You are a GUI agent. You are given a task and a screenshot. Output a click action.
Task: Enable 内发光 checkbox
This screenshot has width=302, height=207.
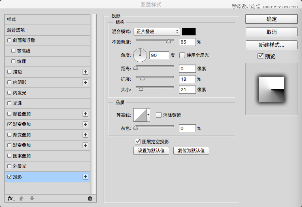9,93
